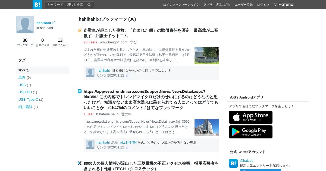
Task: Click favicon of 盗難車 article entry
Action: pyautogui.click(x=80, y=30)
